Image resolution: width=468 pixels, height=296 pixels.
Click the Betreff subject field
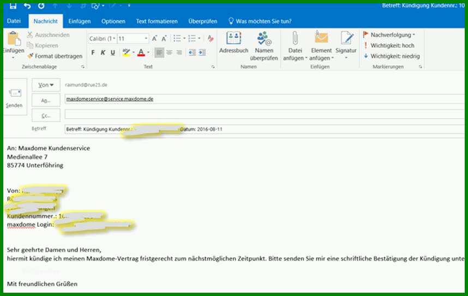coord(265,129)
